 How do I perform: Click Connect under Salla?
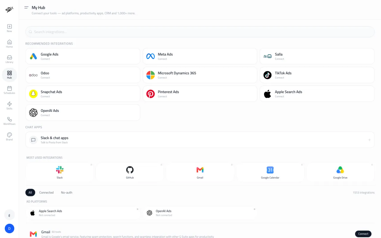[279, 59]
